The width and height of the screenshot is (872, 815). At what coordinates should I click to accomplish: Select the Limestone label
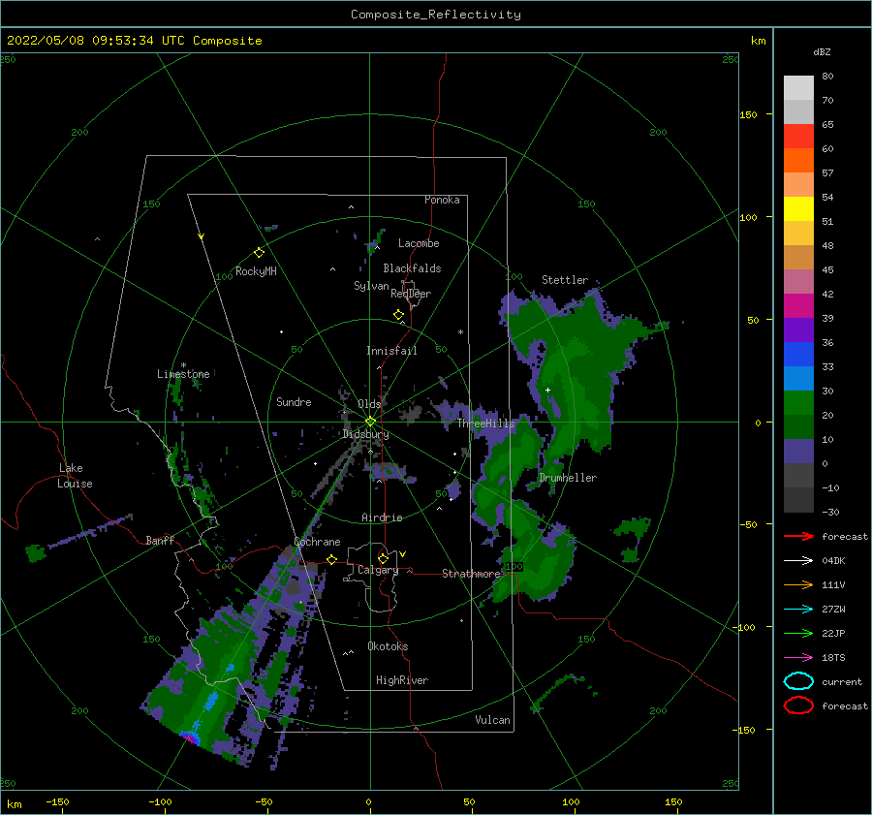pyautogui.click(x=183, y=374)
